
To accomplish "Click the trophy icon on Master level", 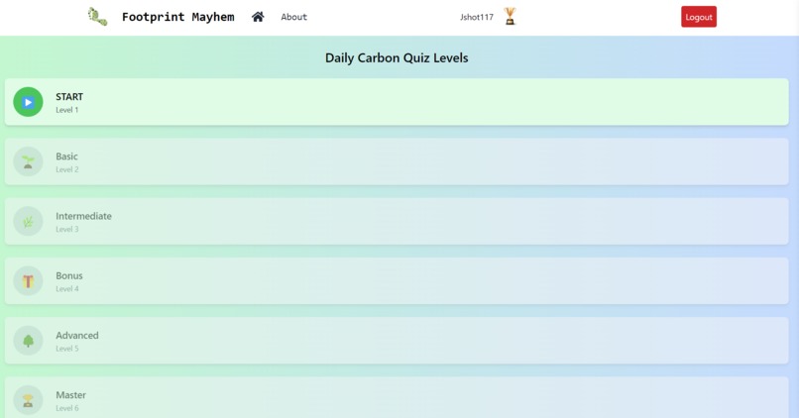I will (x=28, y=399).
